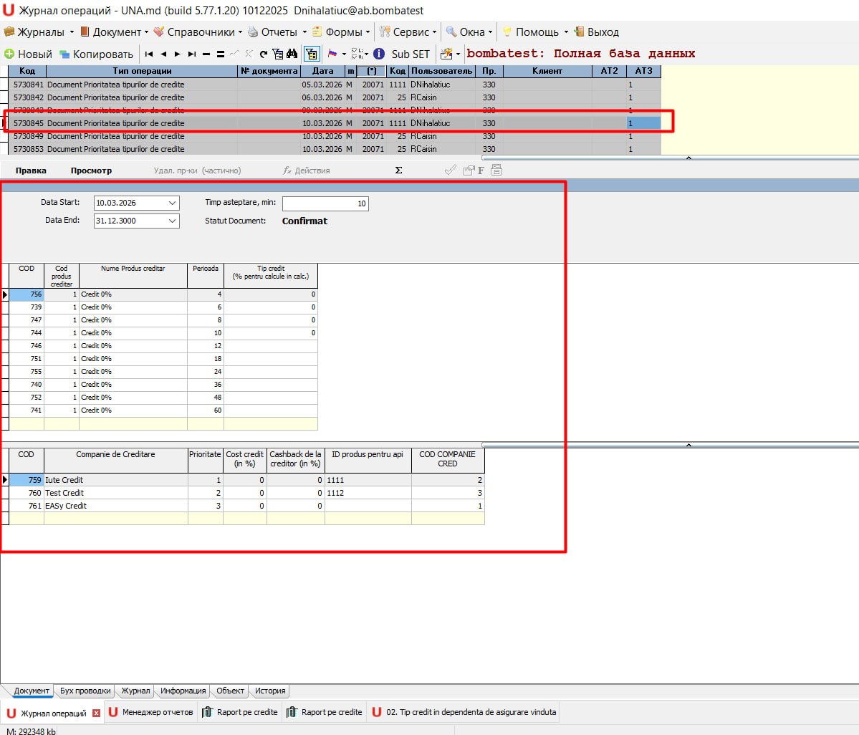Close the Журнал операций window tab
Image resolution: width=859 pixels, height=735 pixels.
(97, 713)
